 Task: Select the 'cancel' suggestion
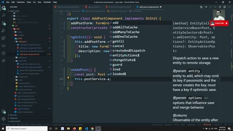(141, 46)
